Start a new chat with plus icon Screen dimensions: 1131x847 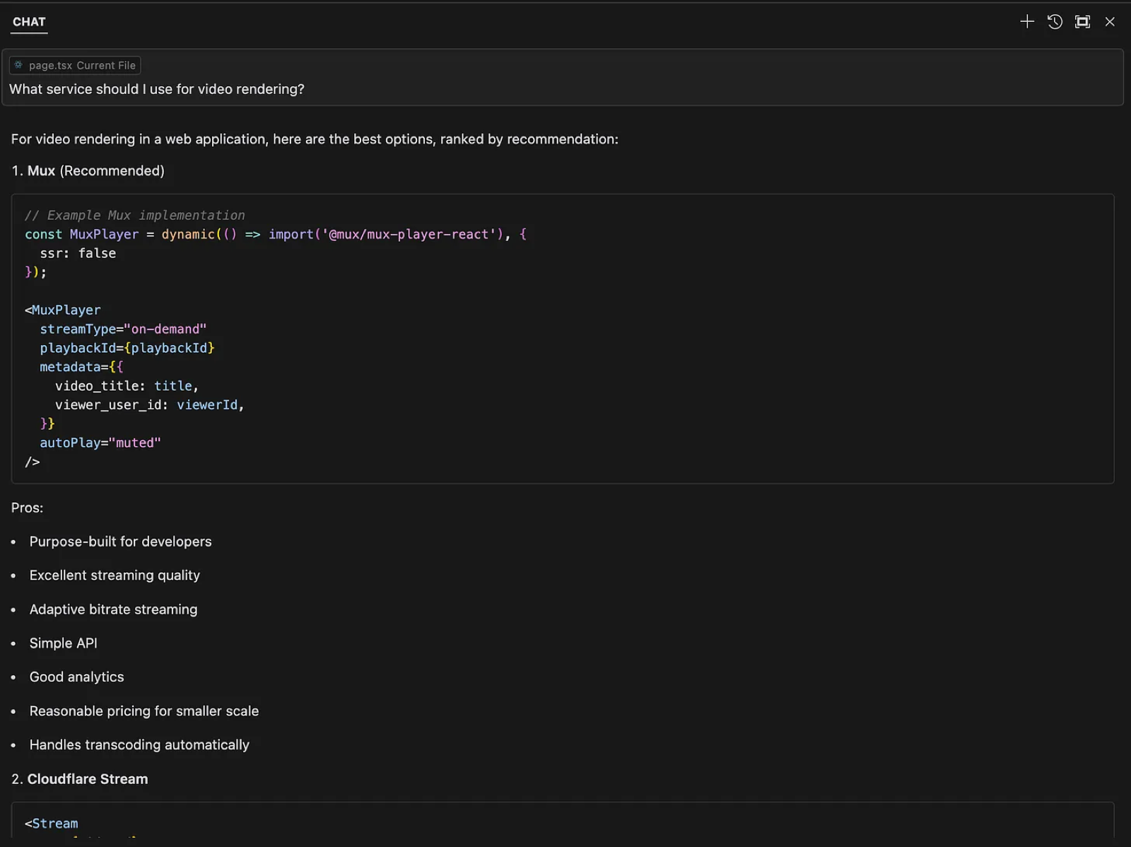(x=1027, y=22)
